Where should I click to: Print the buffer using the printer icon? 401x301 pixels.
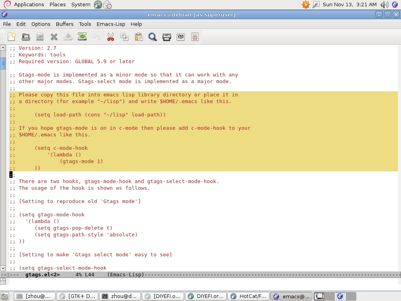[x=167, y=37]
